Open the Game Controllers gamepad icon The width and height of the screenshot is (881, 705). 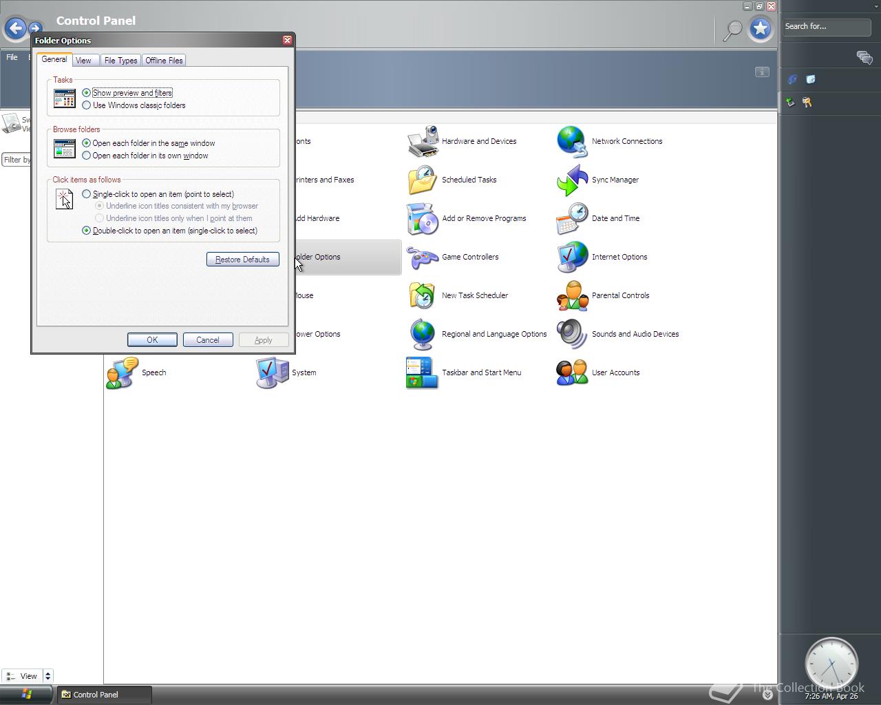(423, 257)
